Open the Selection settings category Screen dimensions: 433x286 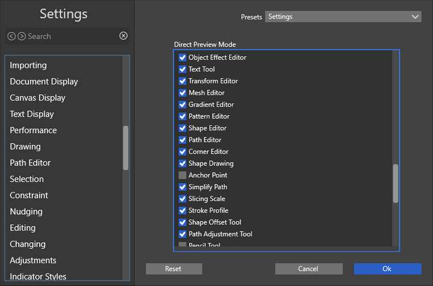26,179
